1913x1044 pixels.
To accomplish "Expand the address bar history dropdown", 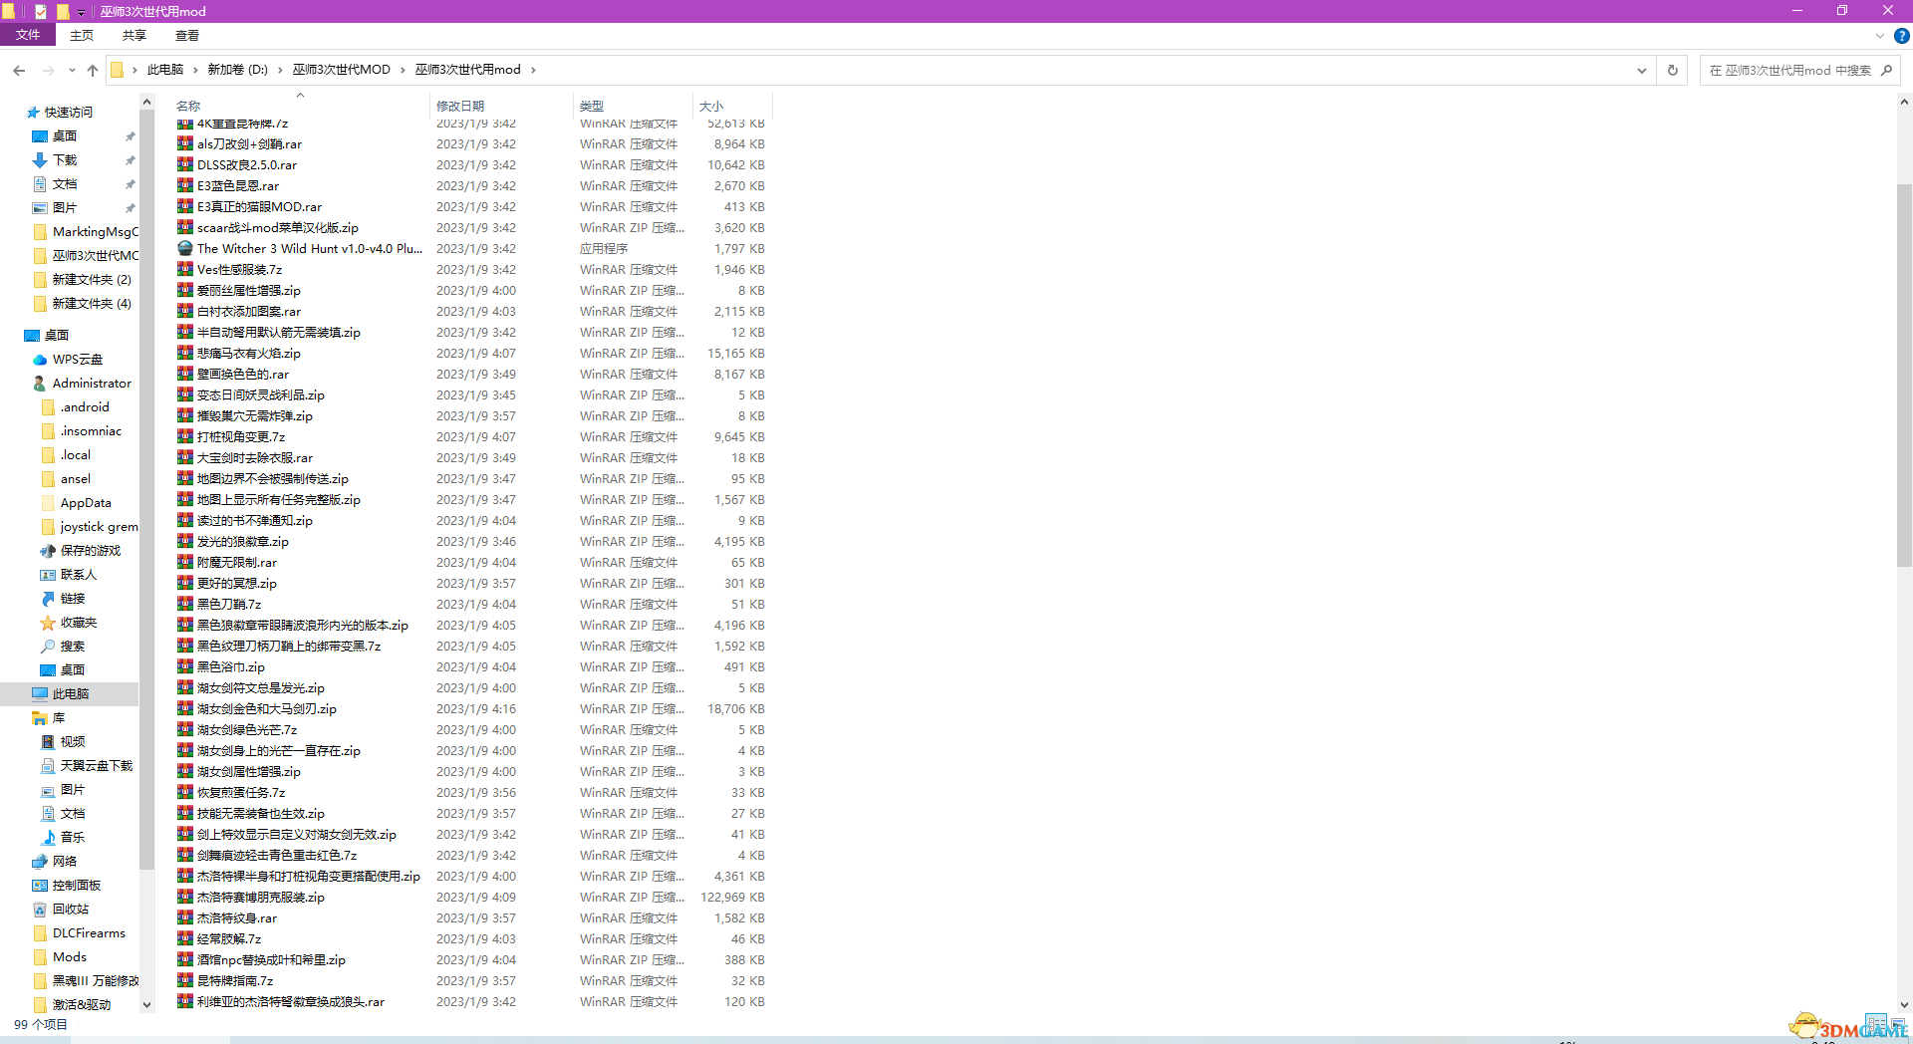I will pos(1641,70).
